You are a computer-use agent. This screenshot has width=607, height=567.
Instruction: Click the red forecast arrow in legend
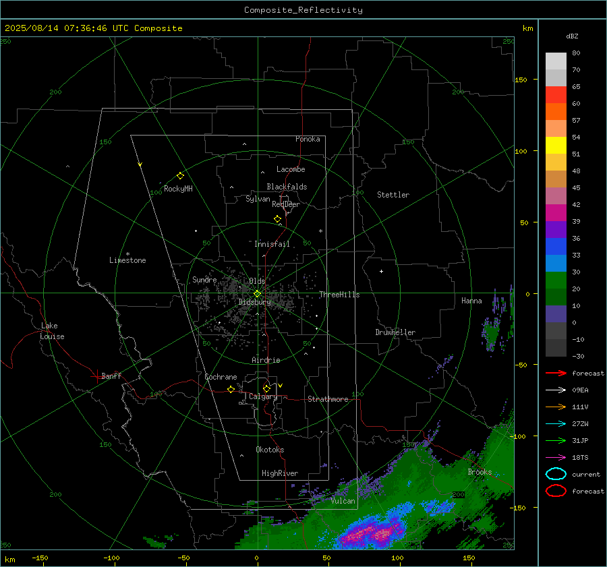click(x=556, y=373)
